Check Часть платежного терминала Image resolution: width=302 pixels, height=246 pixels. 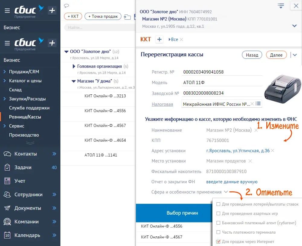[218, 232]
